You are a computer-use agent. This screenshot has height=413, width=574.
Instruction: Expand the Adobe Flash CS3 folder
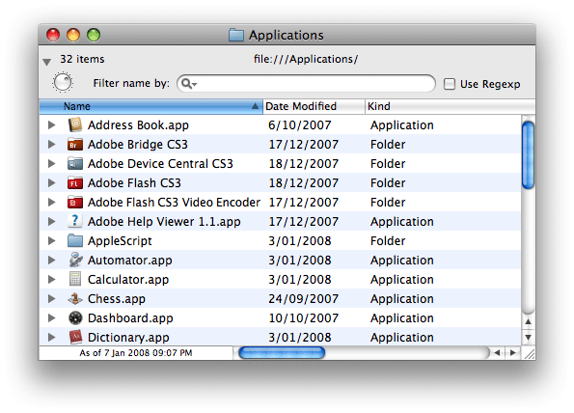point(52,182)
